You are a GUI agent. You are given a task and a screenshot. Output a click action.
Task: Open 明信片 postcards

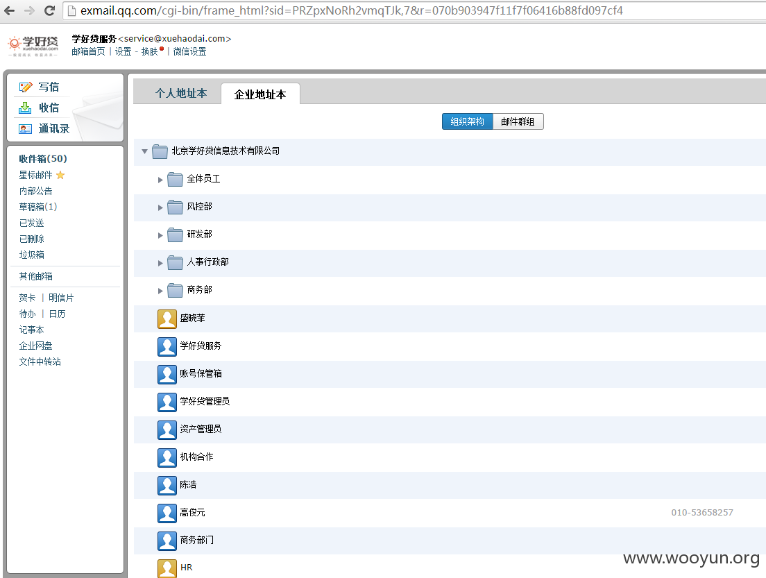[61, 298]
